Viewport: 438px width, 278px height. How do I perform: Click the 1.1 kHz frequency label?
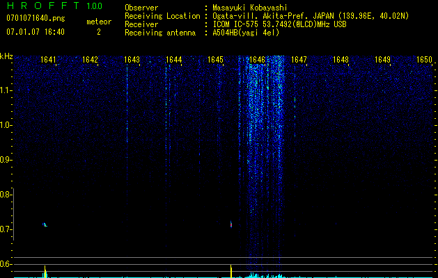tap(6, 90)
